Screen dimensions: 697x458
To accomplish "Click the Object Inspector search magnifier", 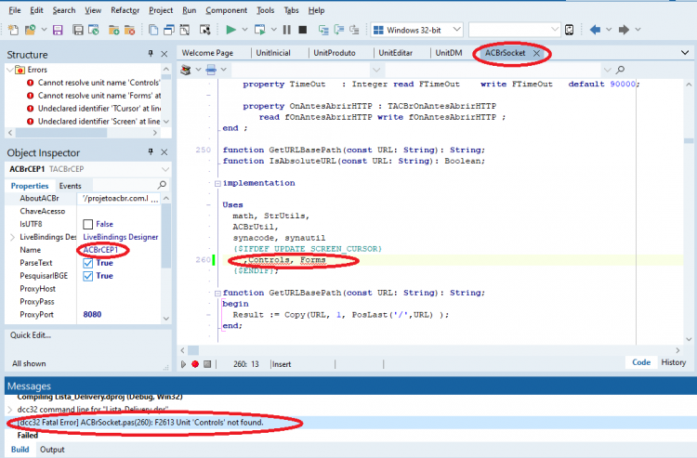I will pos(163,184).
